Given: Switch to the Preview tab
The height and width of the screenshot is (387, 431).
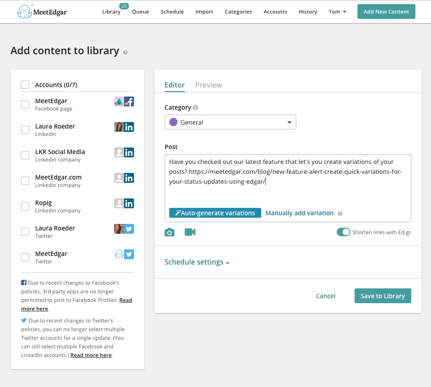Looking at the screenshot, I should coord(208,85).
